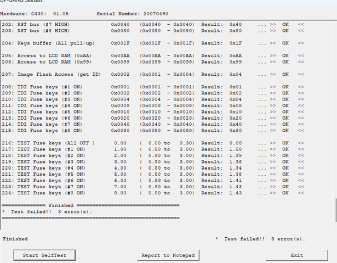
Task: Select line 220: TEST Fuse keys (#4 ON)
Action: (x=153, y=168)
